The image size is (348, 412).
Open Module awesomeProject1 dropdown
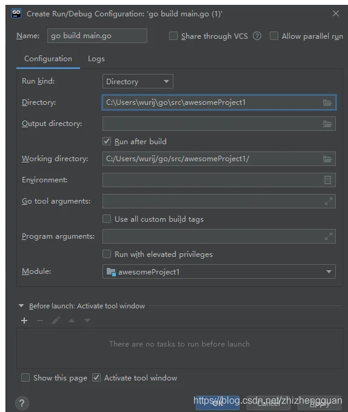219,271
